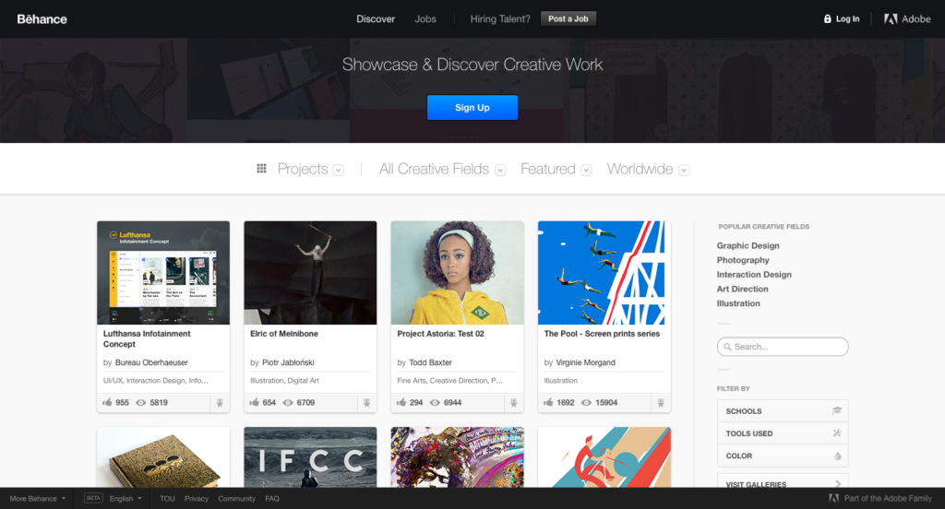Expand the More Behance footer menu

38,499
